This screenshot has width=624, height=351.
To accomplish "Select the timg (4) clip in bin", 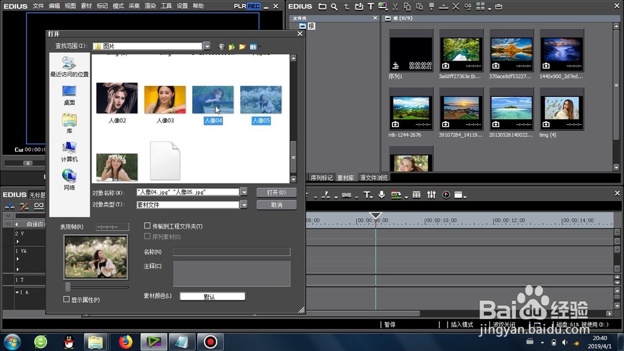I will pyautogui.click(x=562, y=113).
